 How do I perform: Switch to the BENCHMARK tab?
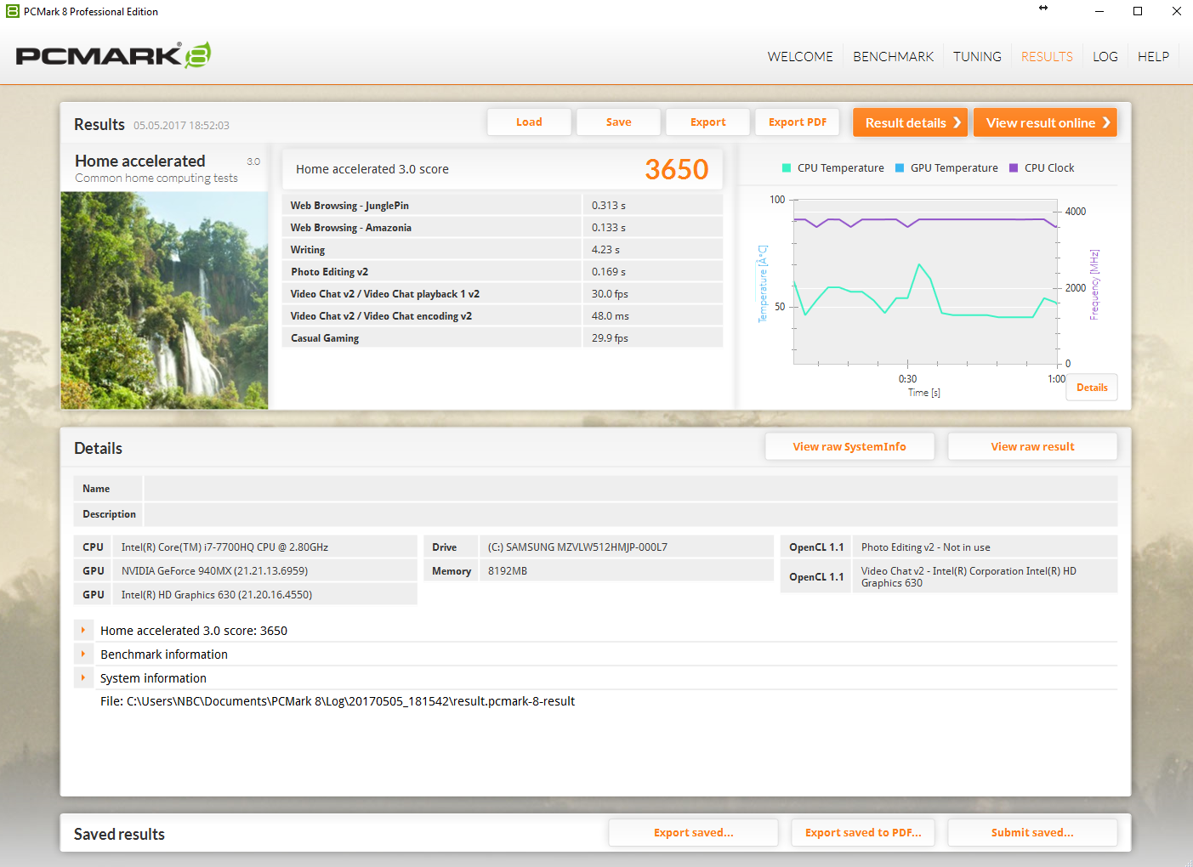[894, 57]
